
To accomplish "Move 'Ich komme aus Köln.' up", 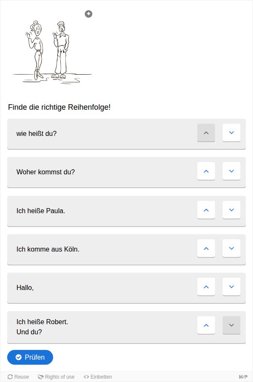I will click(x=206, y=249).
